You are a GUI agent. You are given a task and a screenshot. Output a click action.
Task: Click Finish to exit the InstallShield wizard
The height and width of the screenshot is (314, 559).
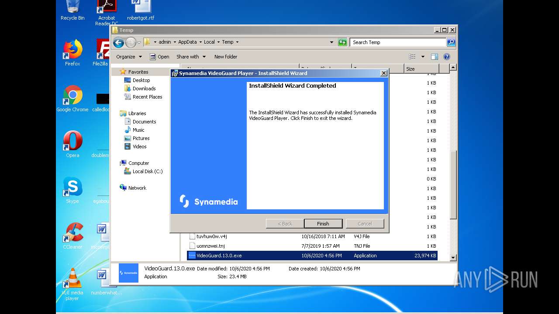[x=323, y=224]
